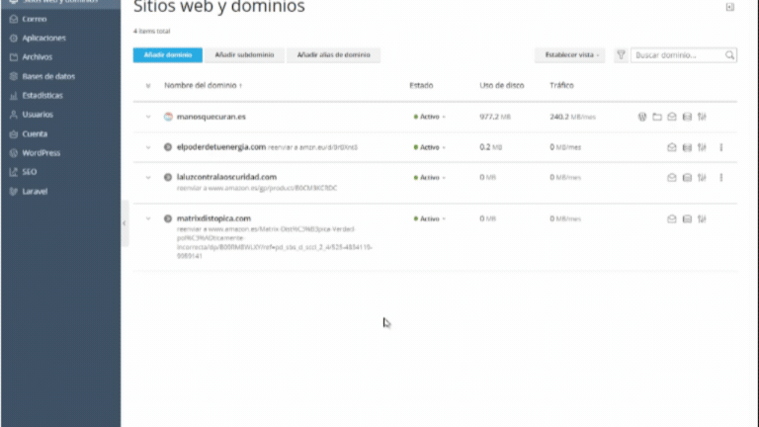Viewport: 759px width, 427px height.
Task: Open Activo status dropdown for laluzcontralaoscuridad.com
Action: point(429,178)
